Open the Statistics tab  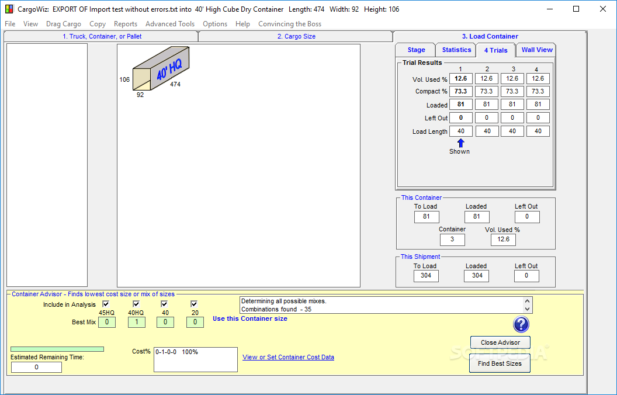(x=456, y=50)
